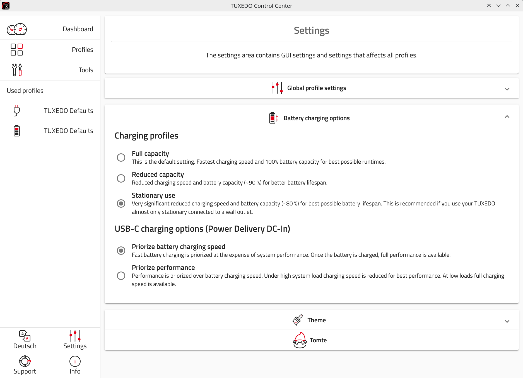Open the Settings label in bottom navigation
Image resolution: width=523 pixels, height=378 pixels.
(75, 346)
